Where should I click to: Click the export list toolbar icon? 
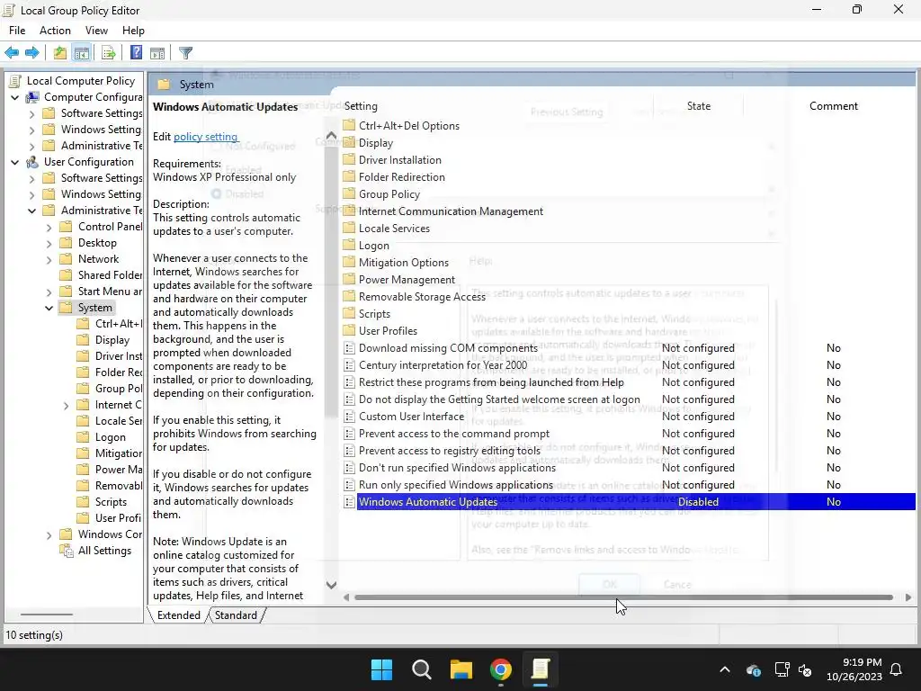click(x=108, y=53)
